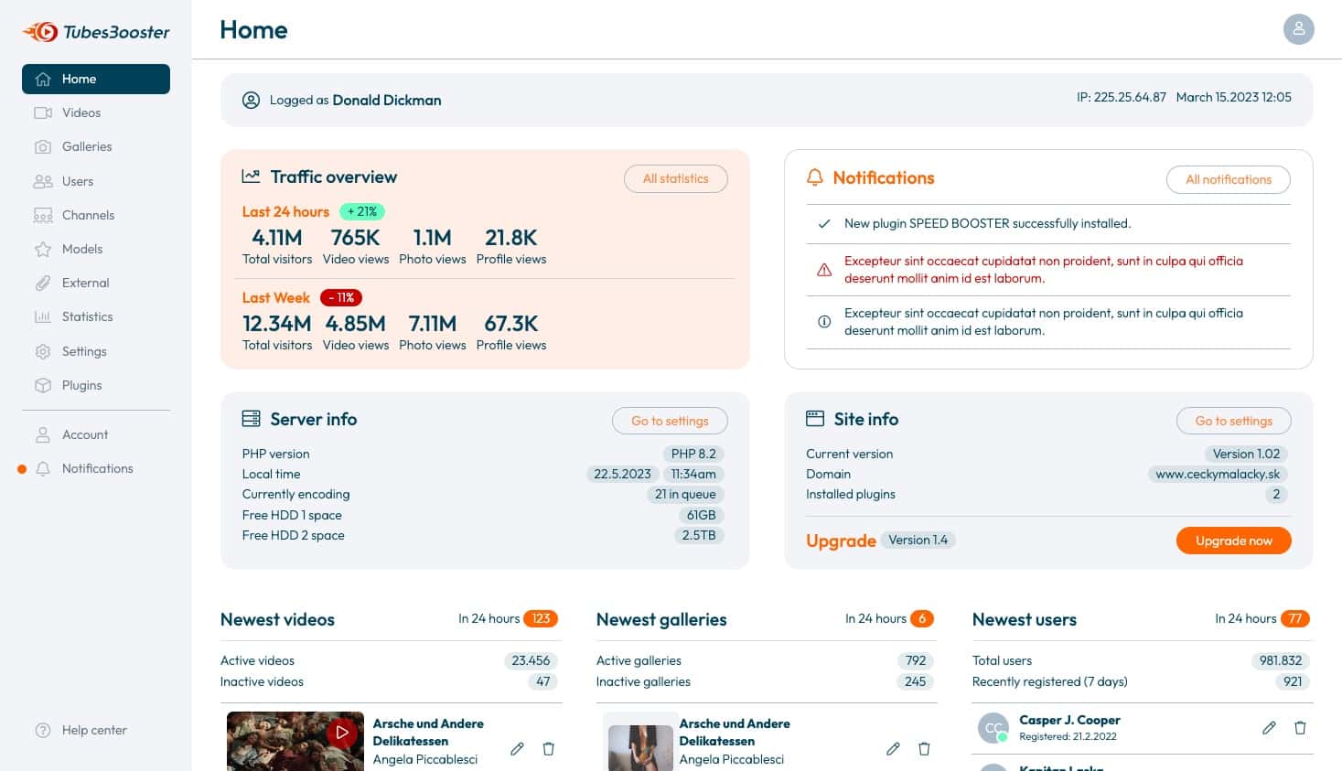Open Go to settings in Server info
This screenshot has height=771, width=1342.
point(670,421)
